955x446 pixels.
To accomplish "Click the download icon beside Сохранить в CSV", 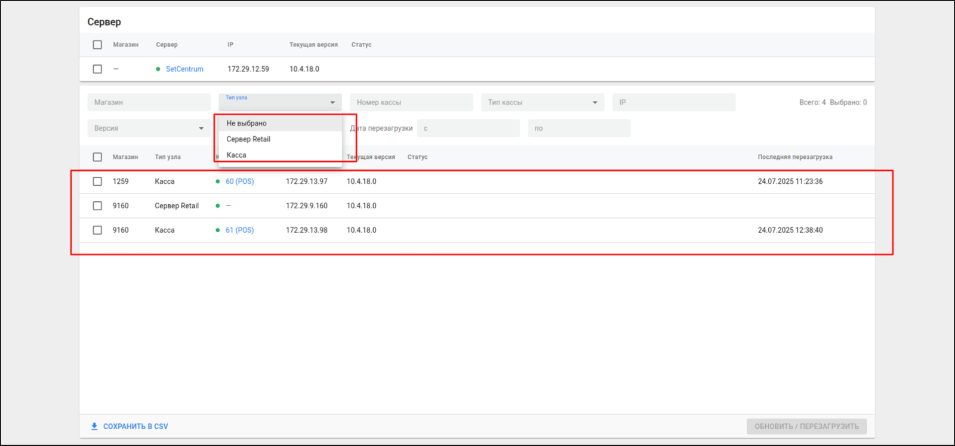I will click(x=94, y=426).
